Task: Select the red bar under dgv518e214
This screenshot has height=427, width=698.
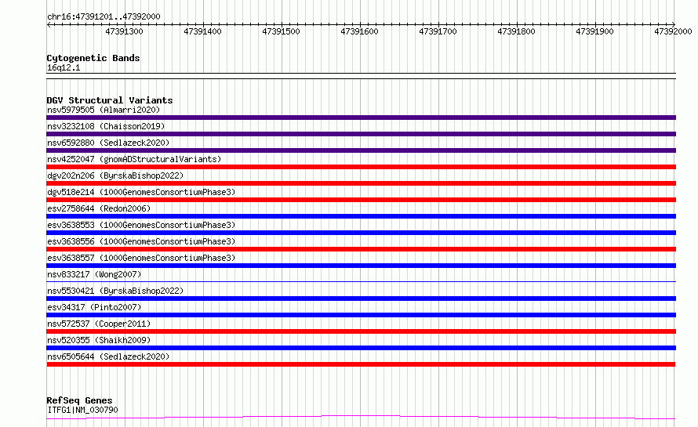Action: point(361,200)
